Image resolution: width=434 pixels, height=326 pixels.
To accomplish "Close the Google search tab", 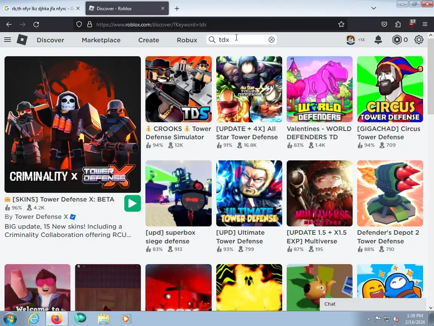I will (78, 9).
